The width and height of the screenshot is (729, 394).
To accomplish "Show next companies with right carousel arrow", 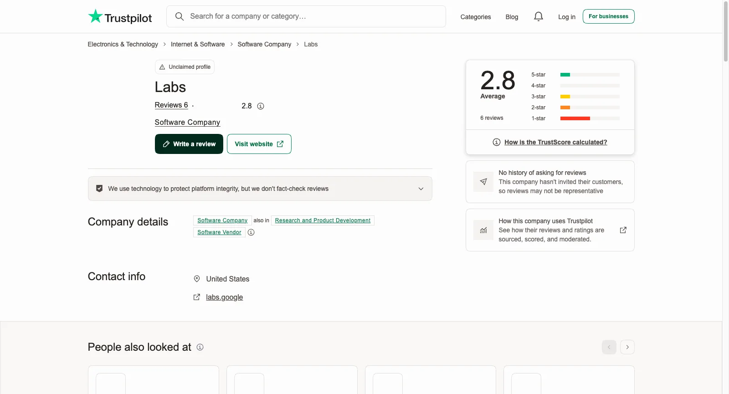I will tap(627, 347).
